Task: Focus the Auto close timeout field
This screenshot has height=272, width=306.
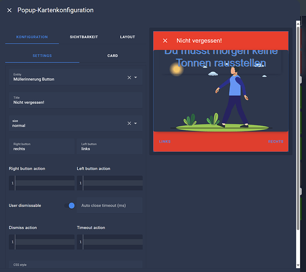Action: click(109, 206)
